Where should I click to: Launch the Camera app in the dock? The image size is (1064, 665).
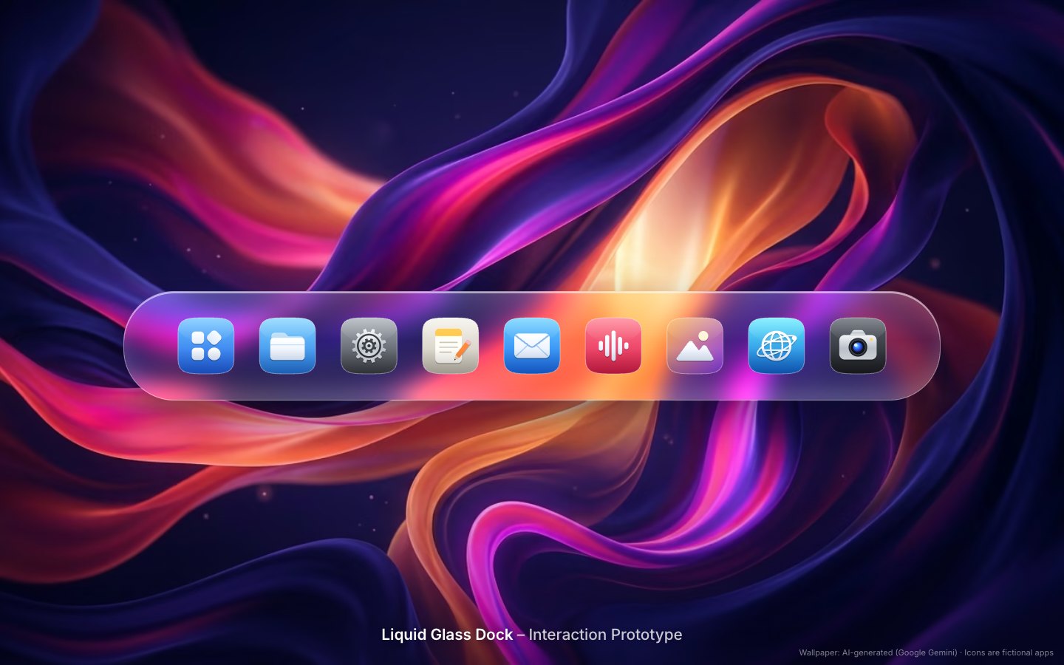coord(858,346)
